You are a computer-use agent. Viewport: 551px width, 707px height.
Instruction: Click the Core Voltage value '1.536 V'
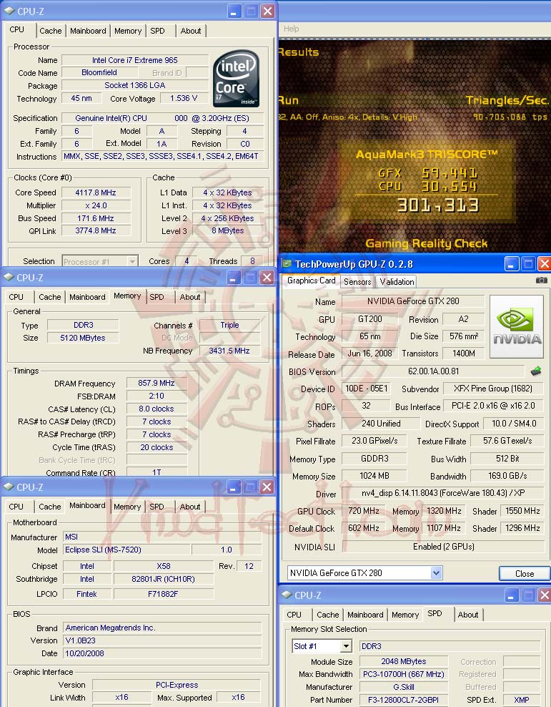(x=183, y=98)
